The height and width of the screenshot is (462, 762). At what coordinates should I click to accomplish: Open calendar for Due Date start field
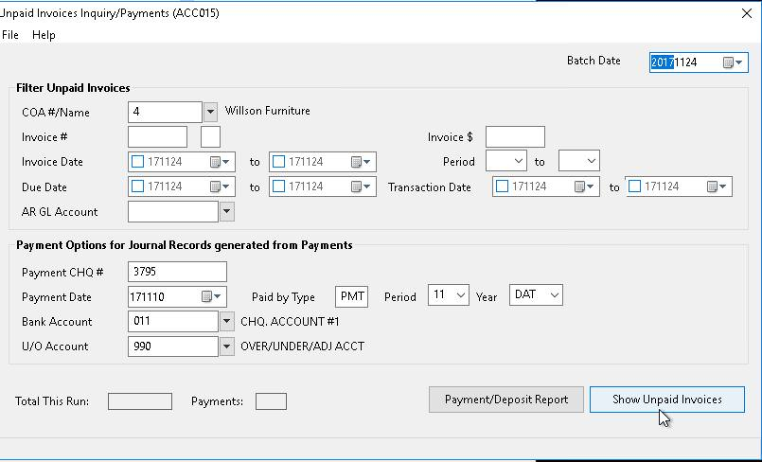click(x=220, y=187)
